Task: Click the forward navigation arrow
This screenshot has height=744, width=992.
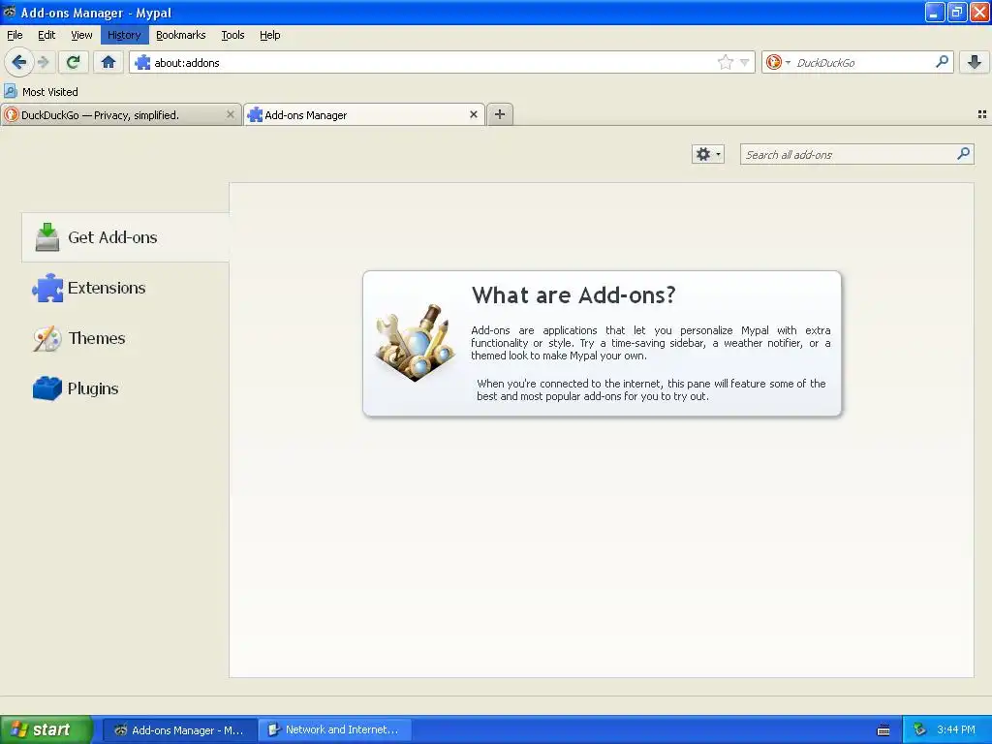Action: coord(44,62)
